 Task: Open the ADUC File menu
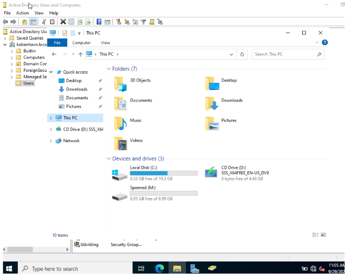(x=7, y=13)
